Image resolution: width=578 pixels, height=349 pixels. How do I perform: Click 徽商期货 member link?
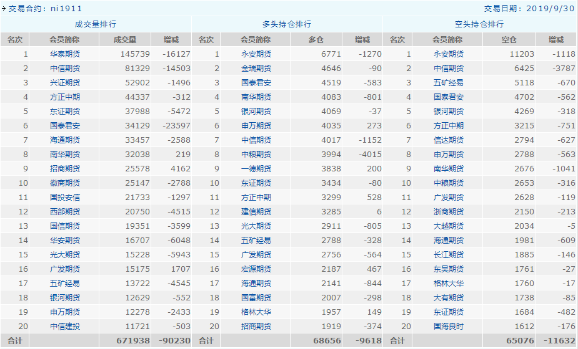point(65,183)
